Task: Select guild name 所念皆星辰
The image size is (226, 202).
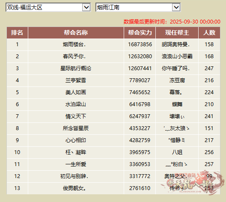Action: (76, 128)
